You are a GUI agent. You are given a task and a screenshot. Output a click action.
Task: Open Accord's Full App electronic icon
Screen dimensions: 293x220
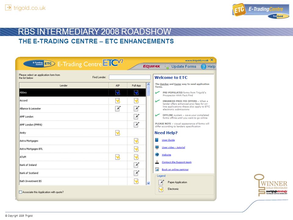(136, 101)
